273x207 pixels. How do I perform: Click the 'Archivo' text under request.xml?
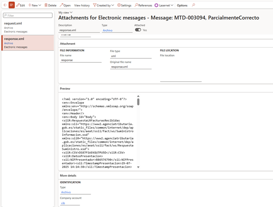point(9,28)
